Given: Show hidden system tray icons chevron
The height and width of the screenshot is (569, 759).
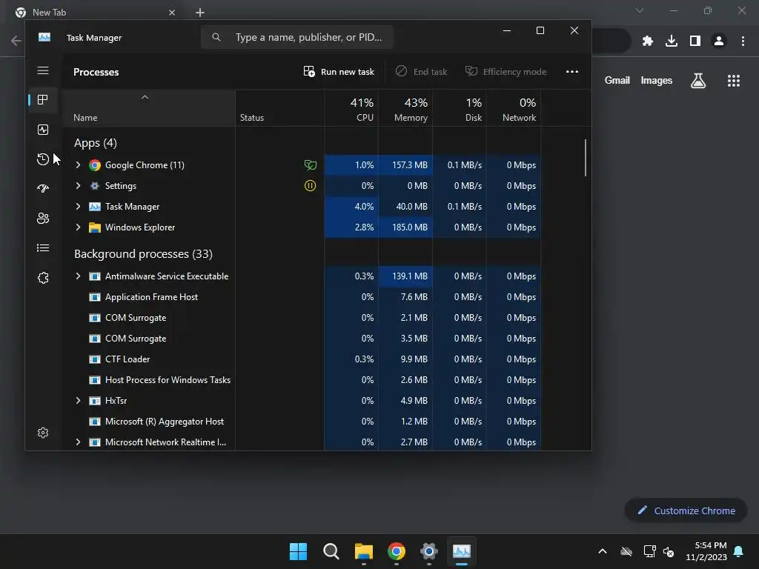Looking at the screenshot, I should pyautogui.click(x=603, y=551).
